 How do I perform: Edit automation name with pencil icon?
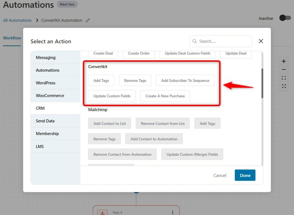(88, 20)
